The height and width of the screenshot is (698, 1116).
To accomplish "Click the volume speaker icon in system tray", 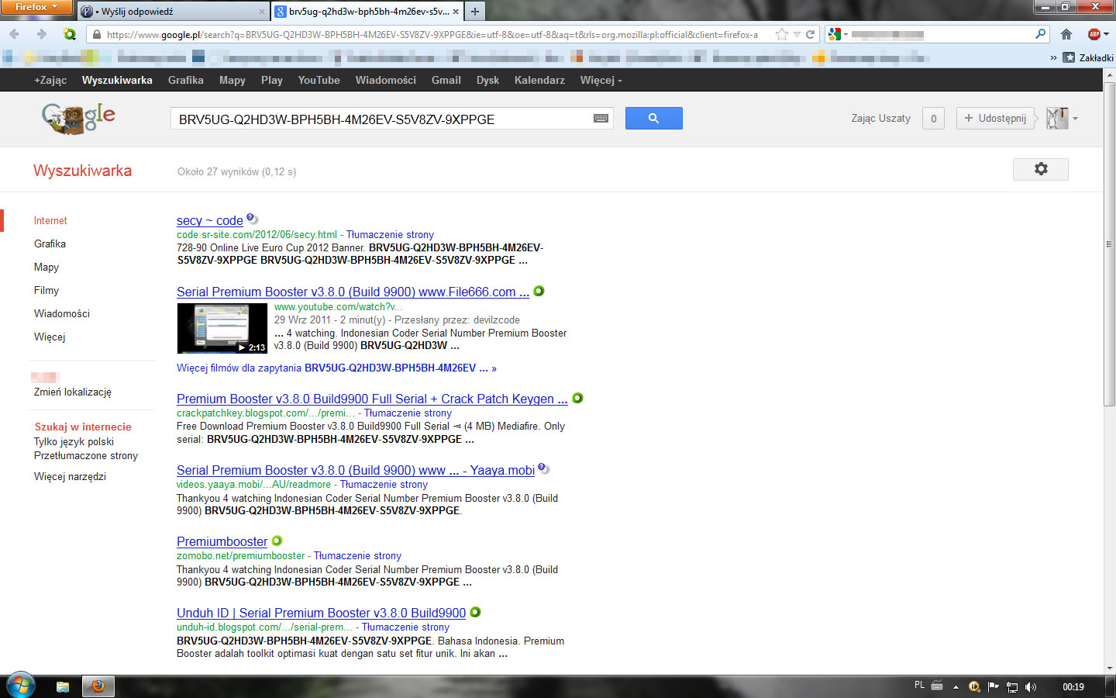I will click(1031, 686).
